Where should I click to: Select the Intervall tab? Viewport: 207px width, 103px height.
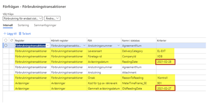coord(8,25)
